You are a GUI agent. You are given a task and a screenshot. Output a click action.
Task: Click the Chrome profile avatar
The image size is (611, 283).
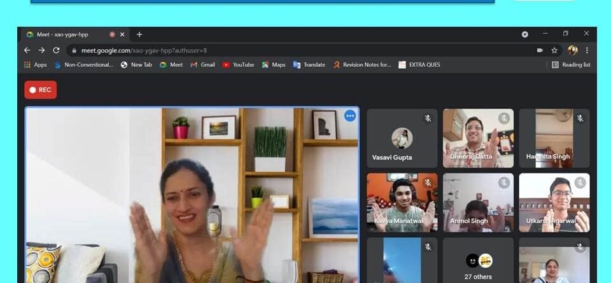(x=572, y=50)
